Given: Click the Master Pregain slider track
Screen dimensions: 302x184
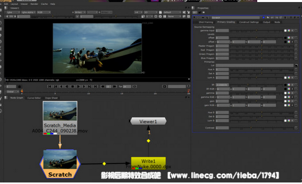Looking at the screenshot, I should 261,46.
